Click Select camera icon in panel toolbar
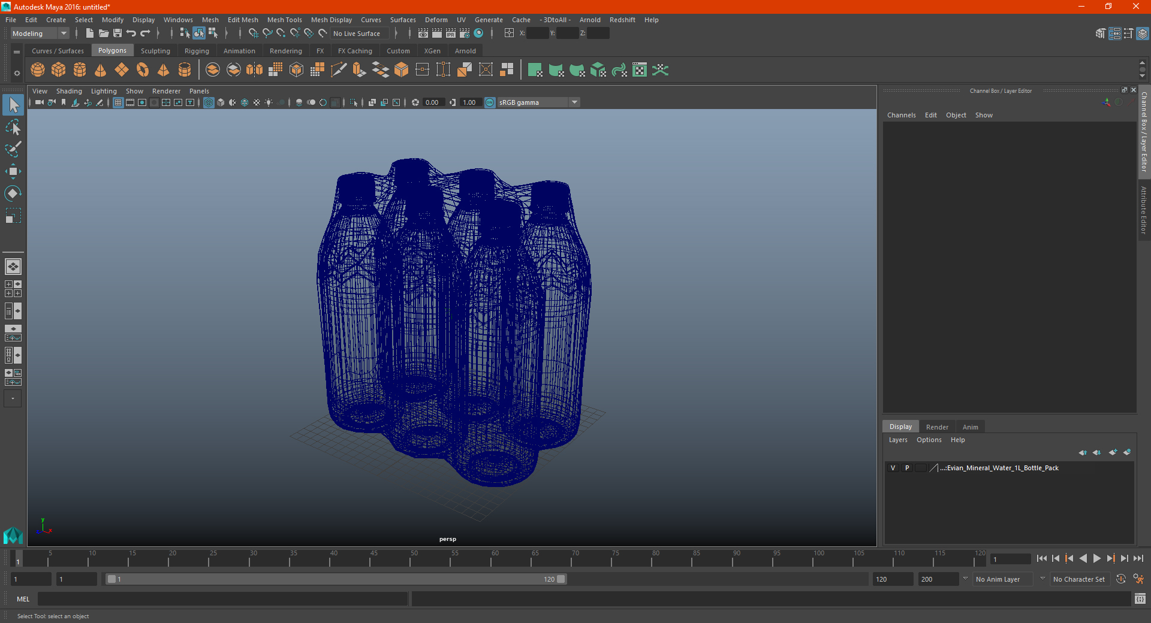This screenshot has height=623, width=1151. pyautogui.click(x=40, y=102)
